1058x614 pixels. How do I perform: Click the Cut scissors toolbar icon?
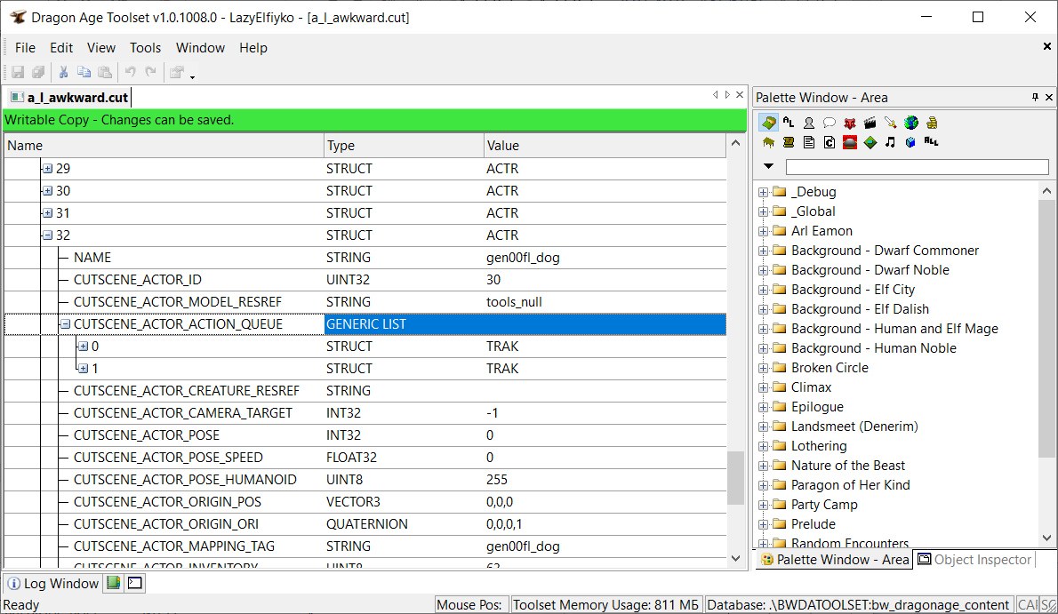[63, 72]
